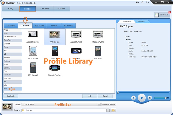Select pvp in the category list

(x=13, y=89)
